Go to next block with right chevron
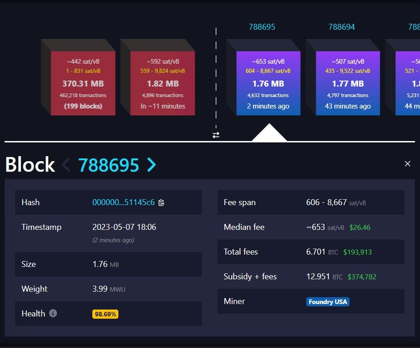Image resolution: width=420 pixels, height=348 pixels. [152, 164]
